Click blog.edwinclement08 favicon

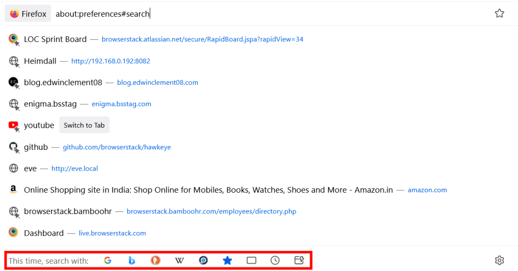coord(14,82)
